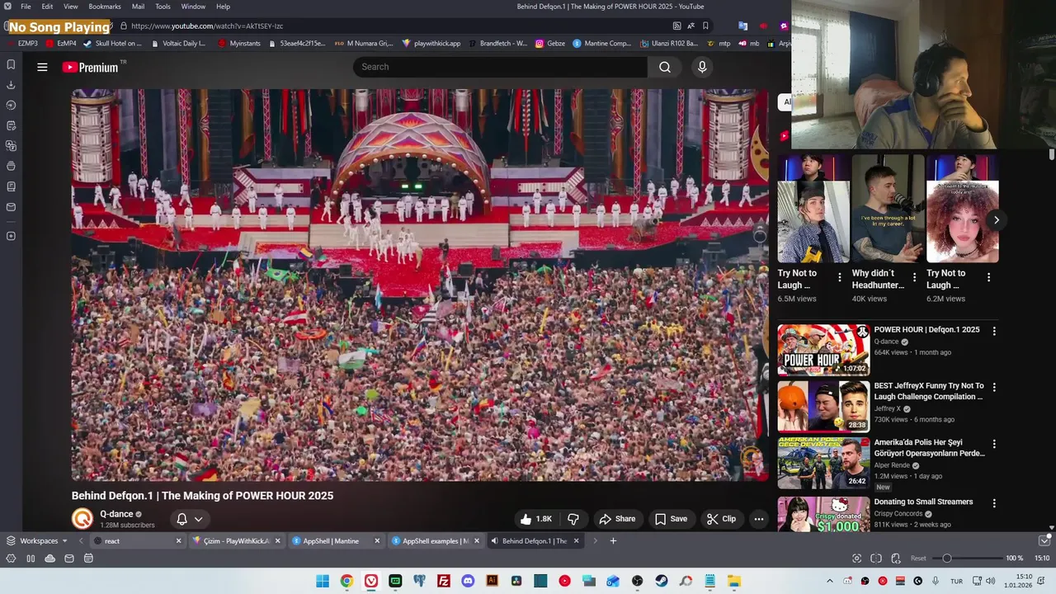Open Adobe Illustrator from the taskbar
The height and width of the screenshot is (594, 1056).
click(x=493, y=581)
